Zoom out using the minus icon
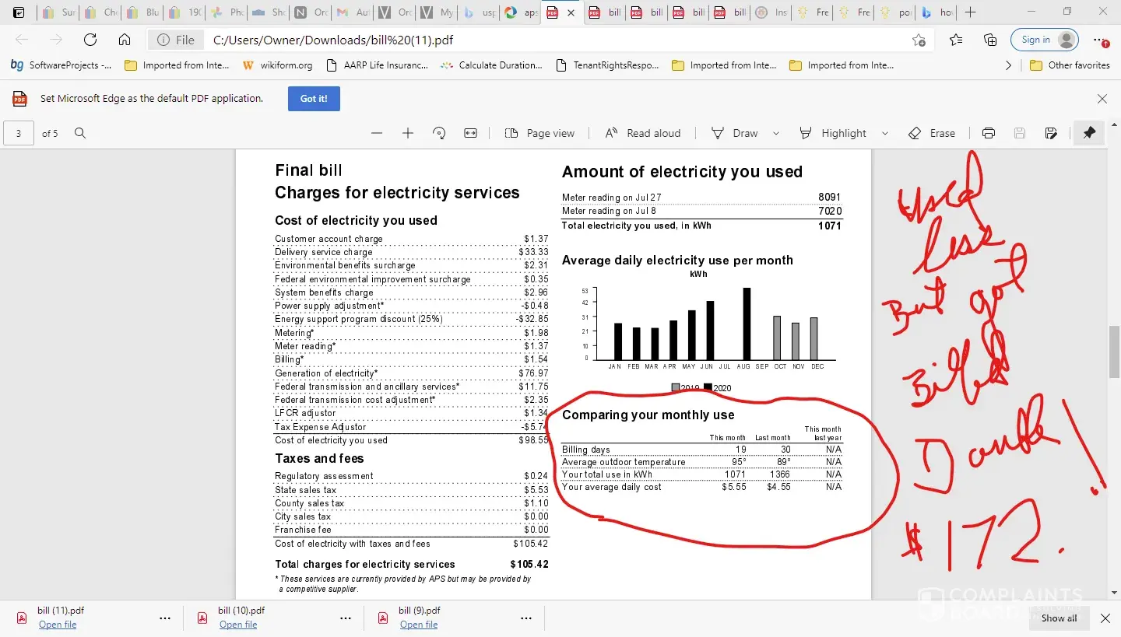 (377, 133)
